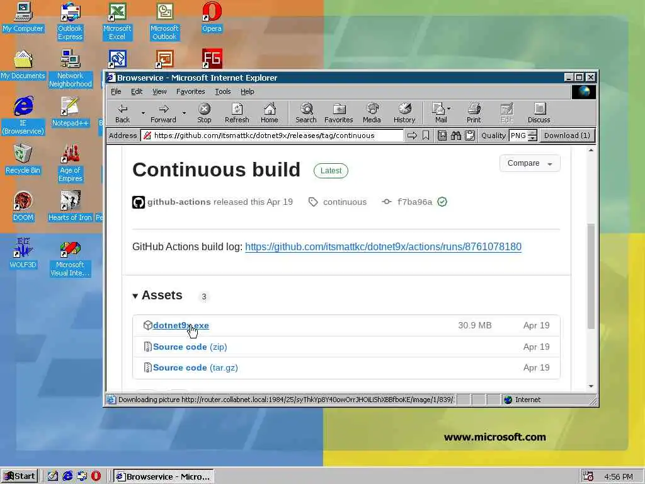This screenshot has width=645, height=484.
Task: Open the Mail button dropdown arrow
Action: [x=448, y=108]
